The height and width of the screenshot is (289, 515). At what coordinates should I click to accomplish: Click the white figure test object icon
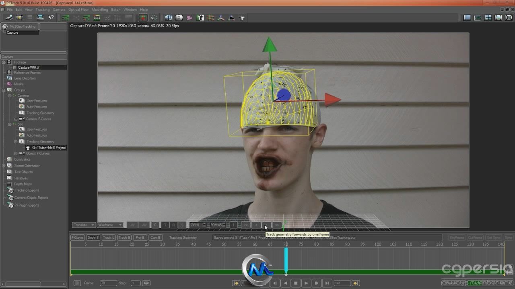pos(242,18)
